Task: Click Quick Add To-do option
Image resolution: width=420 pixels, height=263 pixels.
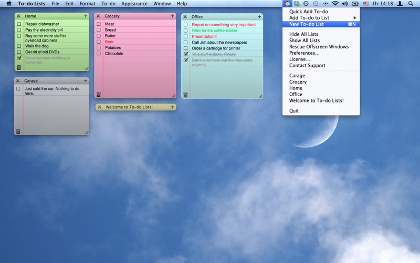Action: click(x=308, y=12)
